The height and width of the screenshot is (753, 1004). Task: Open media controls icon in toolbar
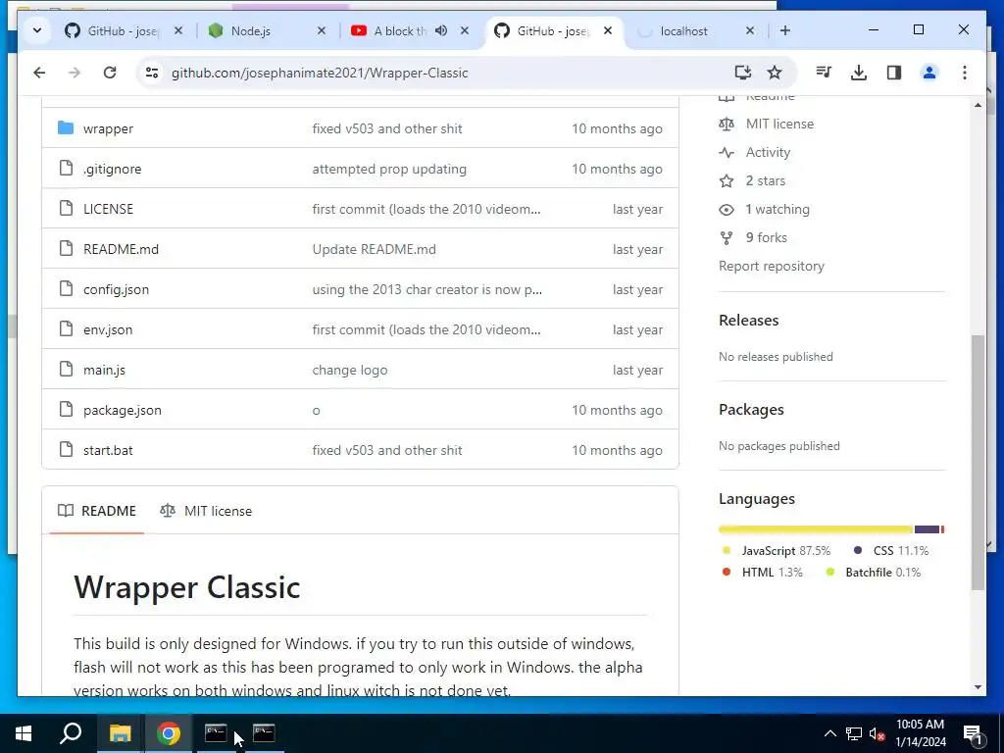(824, 73)
